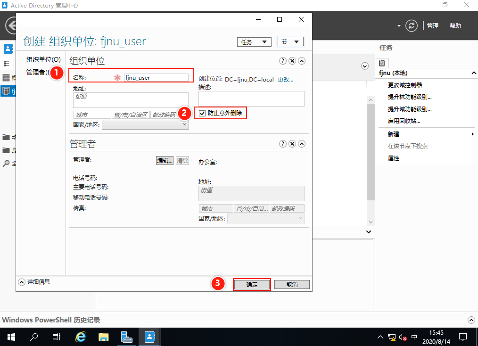The height and width of the screenshot is (346, 478).
Task: Click the Active Directory center taskbar icon
Action: pos(150,337)
